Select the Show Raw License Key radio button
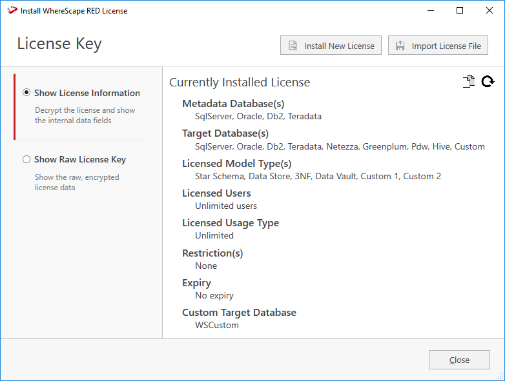Image resolution: width=505 pixels, height=381 pixels. 26,159
